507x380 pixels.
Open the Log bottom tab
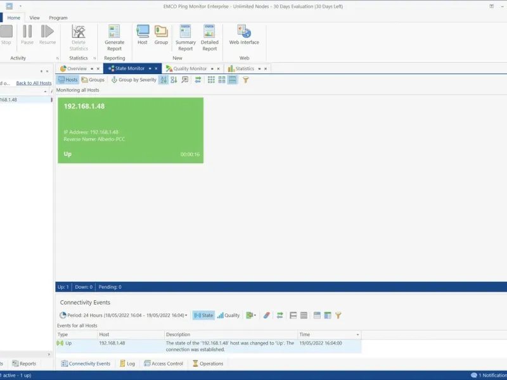click(x=127, y=364)
